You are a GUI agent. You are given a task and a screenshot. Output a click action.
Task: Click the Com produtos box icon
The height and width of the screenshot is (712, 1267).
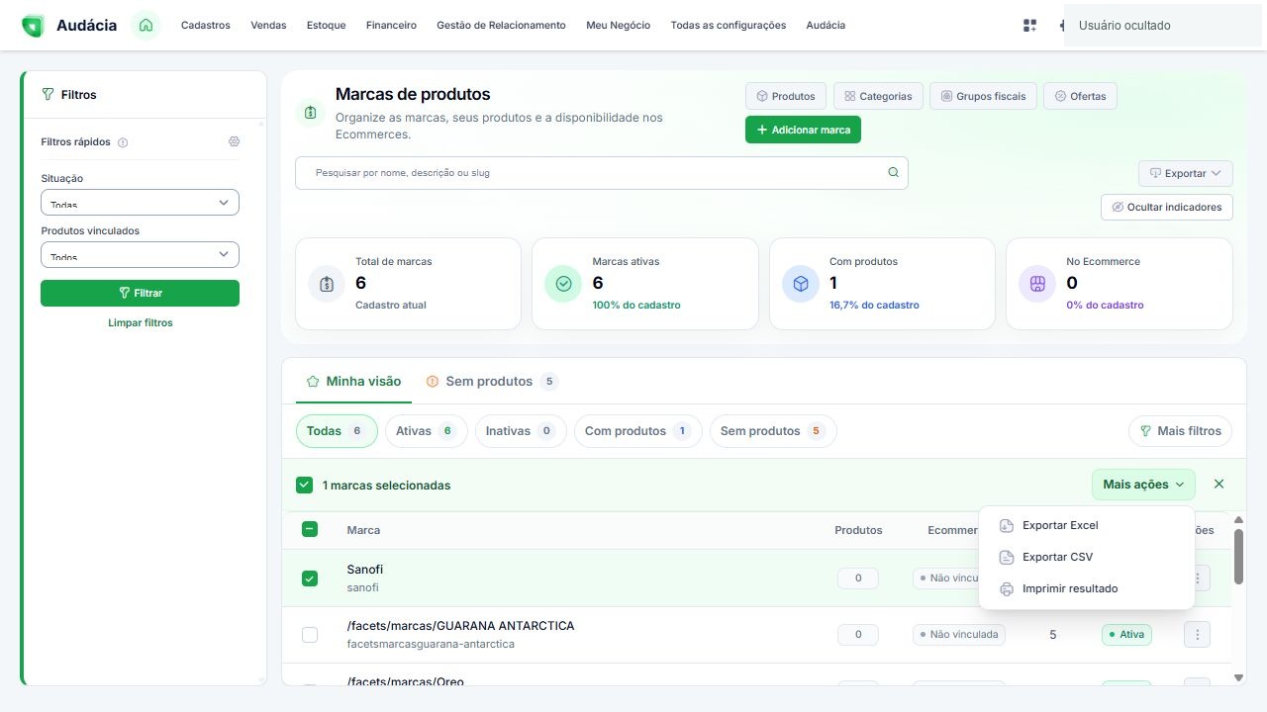point(801,284)
